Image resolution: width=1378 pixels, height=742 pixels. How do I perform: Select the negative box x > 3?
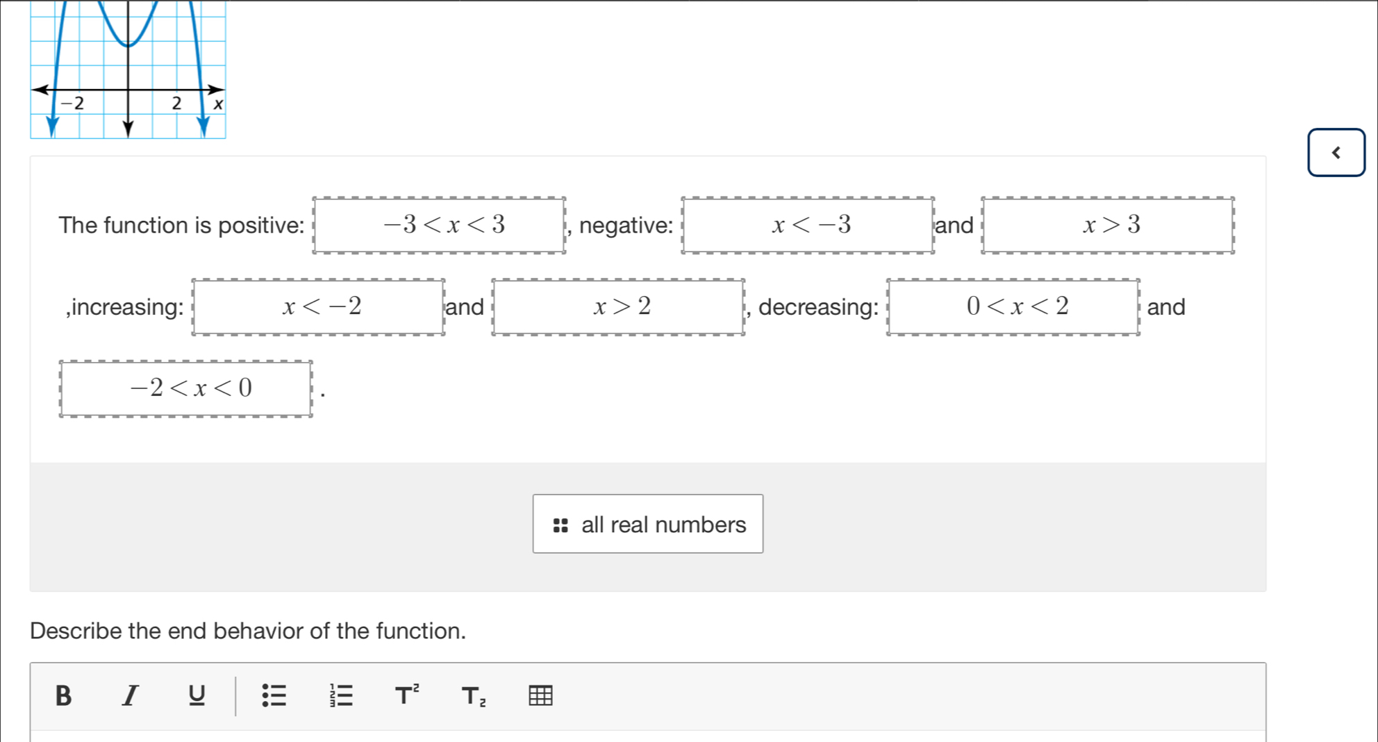pyautogui.click(x=1108, y=225)
